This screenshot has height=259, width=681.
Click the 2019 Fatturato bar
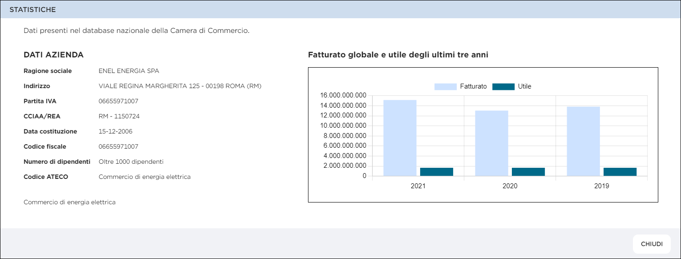pos(583,141)
